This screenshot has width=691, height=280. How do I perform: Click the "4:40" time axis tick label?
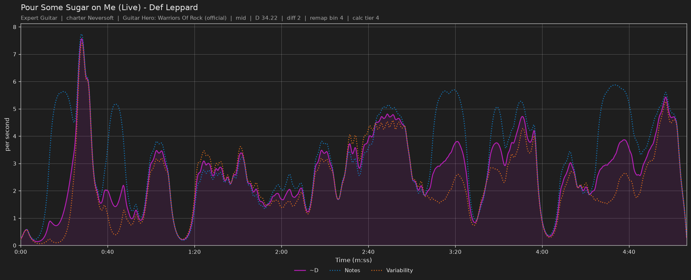tap(629, 252)
